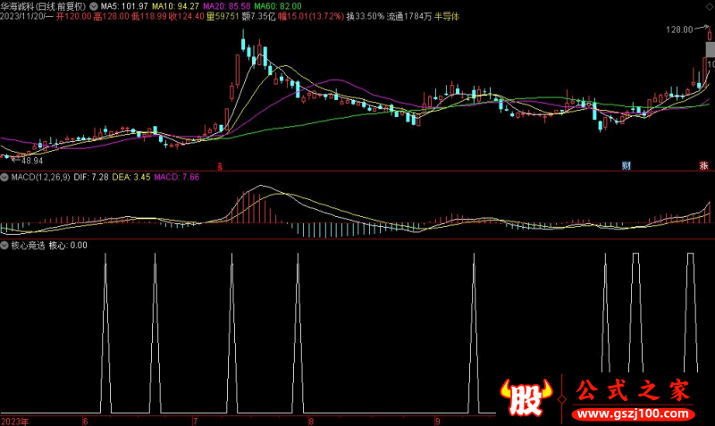
Task: Click the MACD(12,26,9) indicator name
Action: (40, 177)
